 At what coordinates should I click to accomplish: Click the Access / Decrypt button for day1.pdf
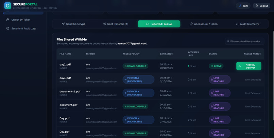(249, 66)
